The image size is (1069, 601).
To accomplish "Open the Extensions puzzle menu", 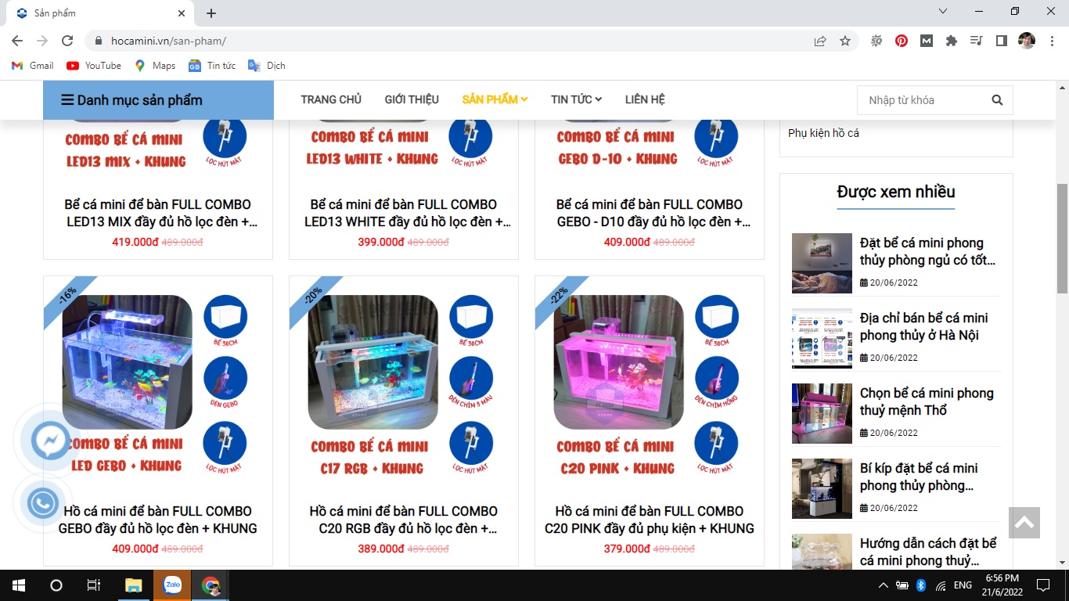I will tap(952, 41).
